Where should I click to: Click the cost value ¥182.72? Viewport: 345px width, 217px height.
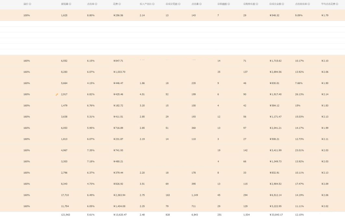pos(118,106)
